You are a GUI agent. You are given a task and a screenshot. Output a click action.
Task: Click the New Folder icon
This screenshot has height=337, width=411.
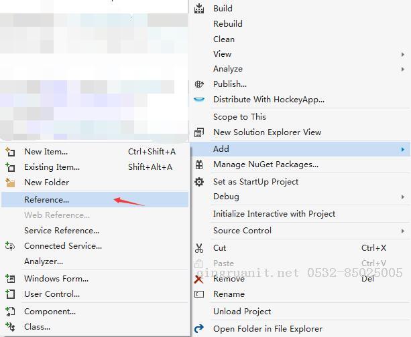10,183
